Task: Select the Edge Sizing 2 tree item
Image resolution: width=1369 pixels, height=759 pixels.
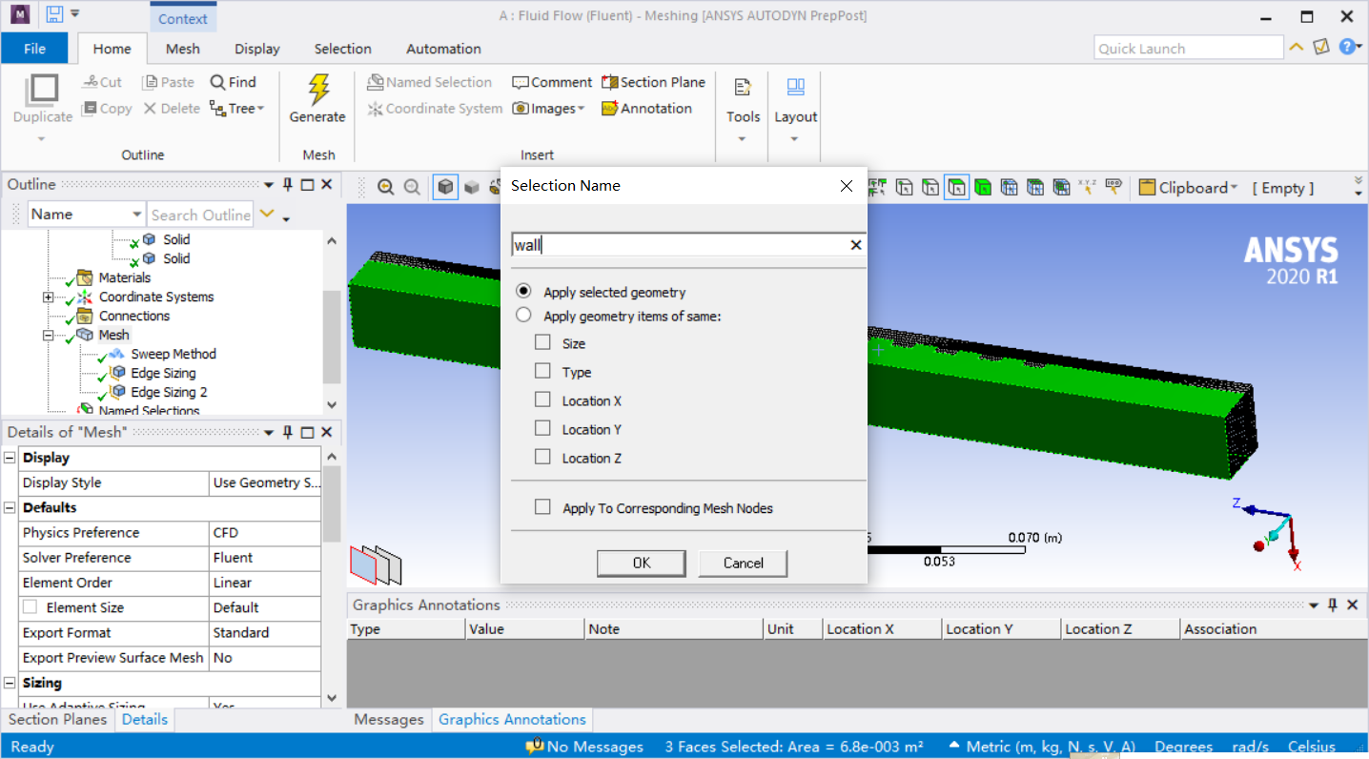Action: (169, 392)
